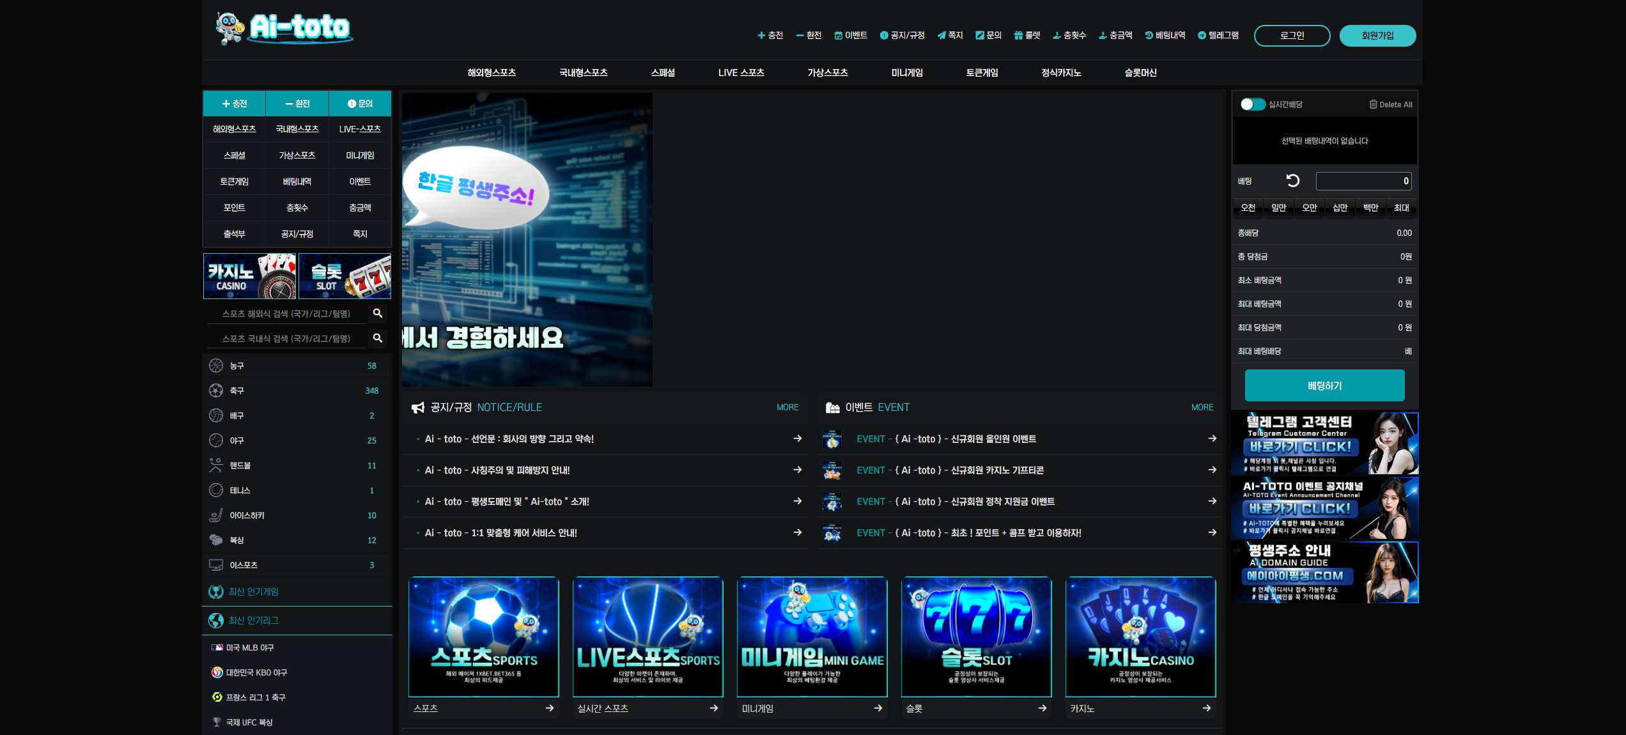Click the 베팅내역 top navigation link
This screenshot has width=1626, height=735.
tap(1165, 36)
